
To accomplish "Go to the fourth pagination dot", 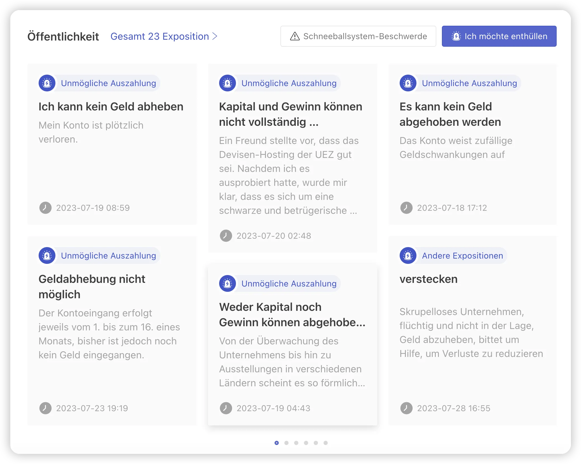I will coord(306,443).
